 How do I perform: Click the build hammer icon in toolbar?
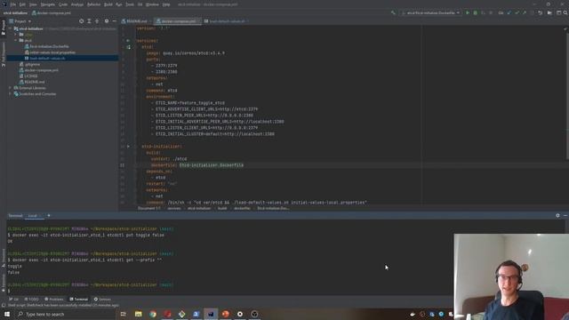pyautogui.click(x=393, y=12)
